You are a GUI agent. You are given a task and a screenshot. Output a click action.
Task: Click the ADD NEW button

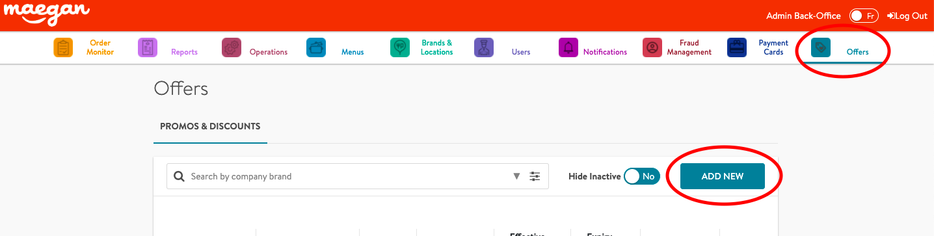point(722,176)
